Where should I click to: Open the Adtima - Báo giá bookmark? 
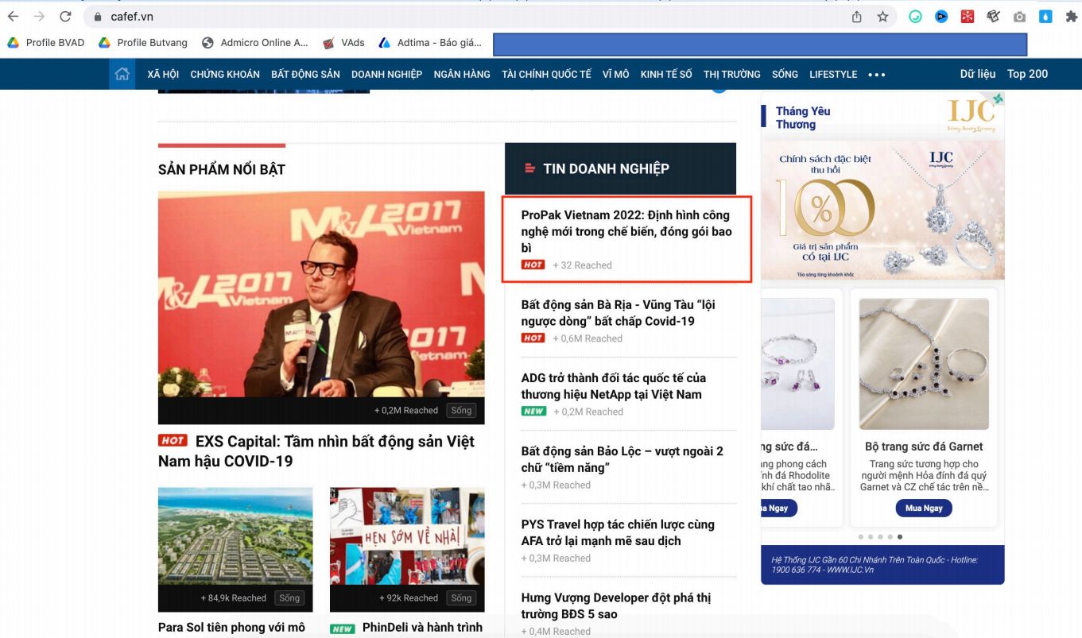pos(430,43)
